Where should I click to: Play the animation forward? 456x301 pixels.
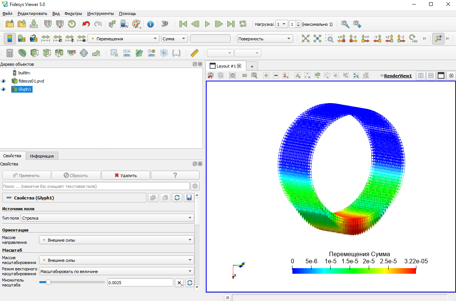[x=207, y=24]
